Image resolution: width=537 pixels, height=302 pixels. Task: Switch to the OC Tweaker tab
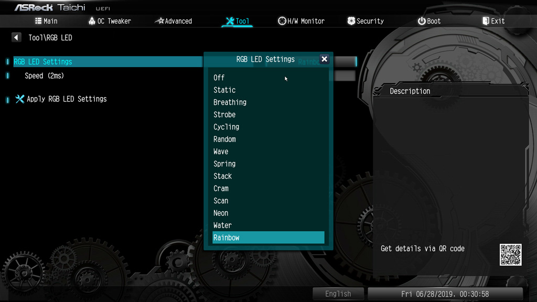(x=110, y=21)
